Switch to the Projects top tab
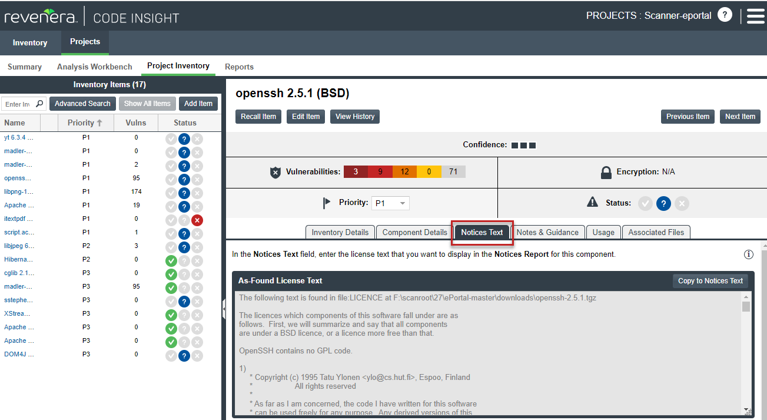The width and height of the screenshot is (767, 420). coord(85,42)
